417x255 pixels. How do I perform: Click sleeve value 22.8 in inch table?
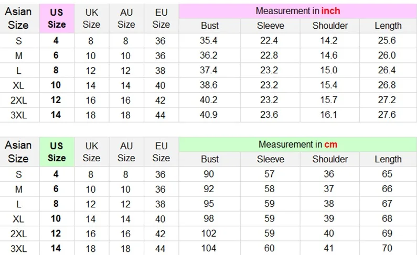[x=269, y=56]
